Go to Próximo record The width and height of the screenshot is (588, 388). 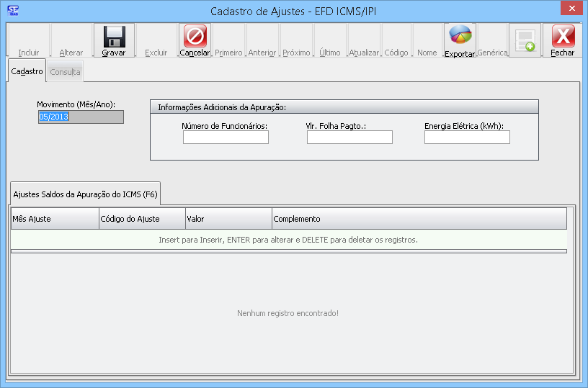pos(296,40)
